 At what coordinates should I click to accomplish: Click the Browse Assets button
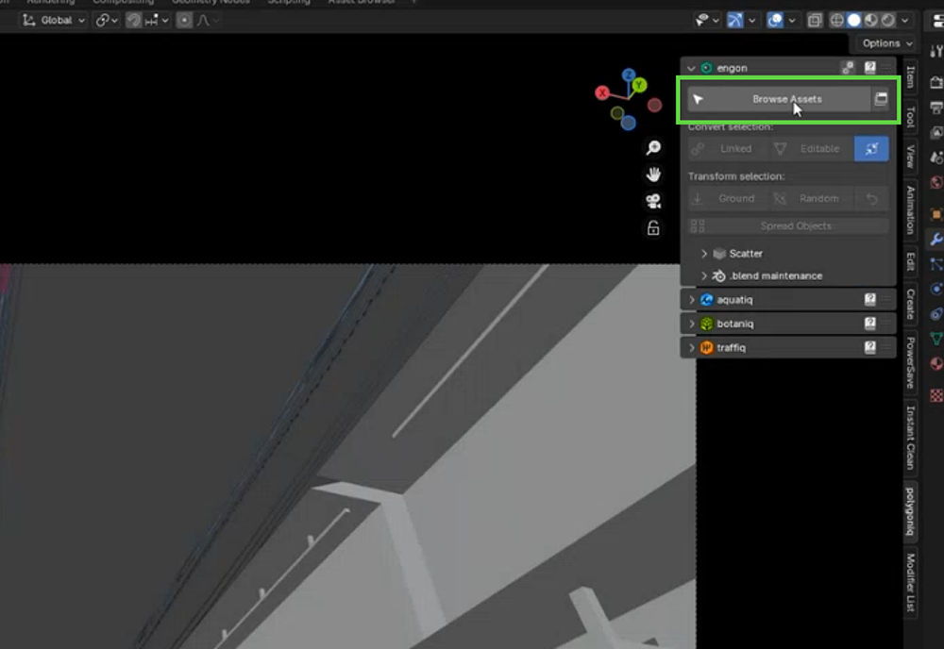[779, 99]
